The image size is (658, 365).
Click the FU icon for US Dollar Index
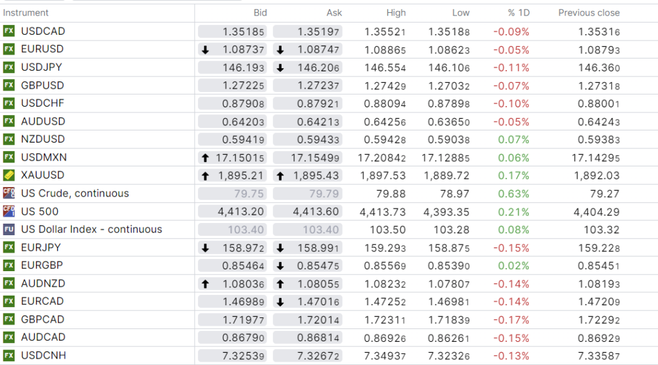(9, 229)
